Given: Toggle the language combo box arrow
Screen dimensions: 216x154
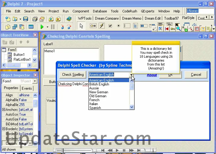Looking at the screenshot, I should [x=132, y=75].
